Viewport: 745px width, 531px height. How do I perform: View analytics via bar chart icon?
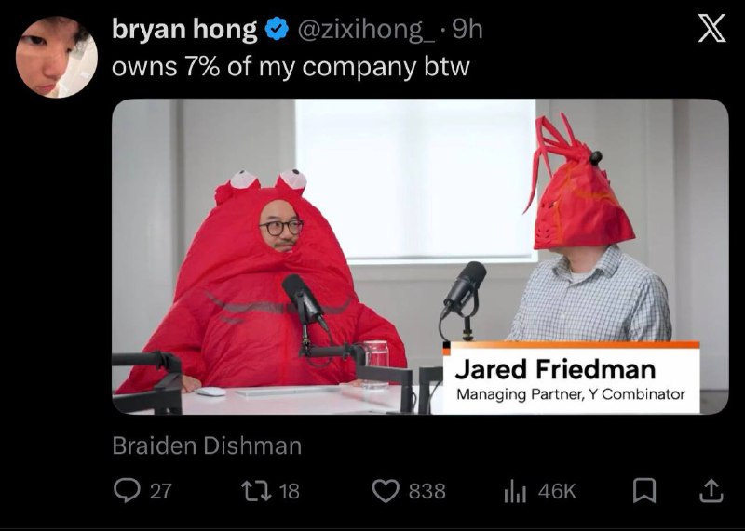point(515,492)
